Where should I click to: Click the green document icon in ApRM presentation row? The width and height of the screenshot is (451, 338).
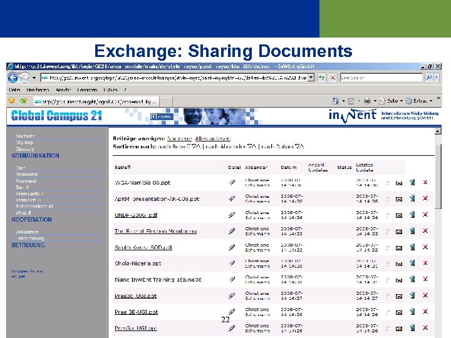point(412,198)
